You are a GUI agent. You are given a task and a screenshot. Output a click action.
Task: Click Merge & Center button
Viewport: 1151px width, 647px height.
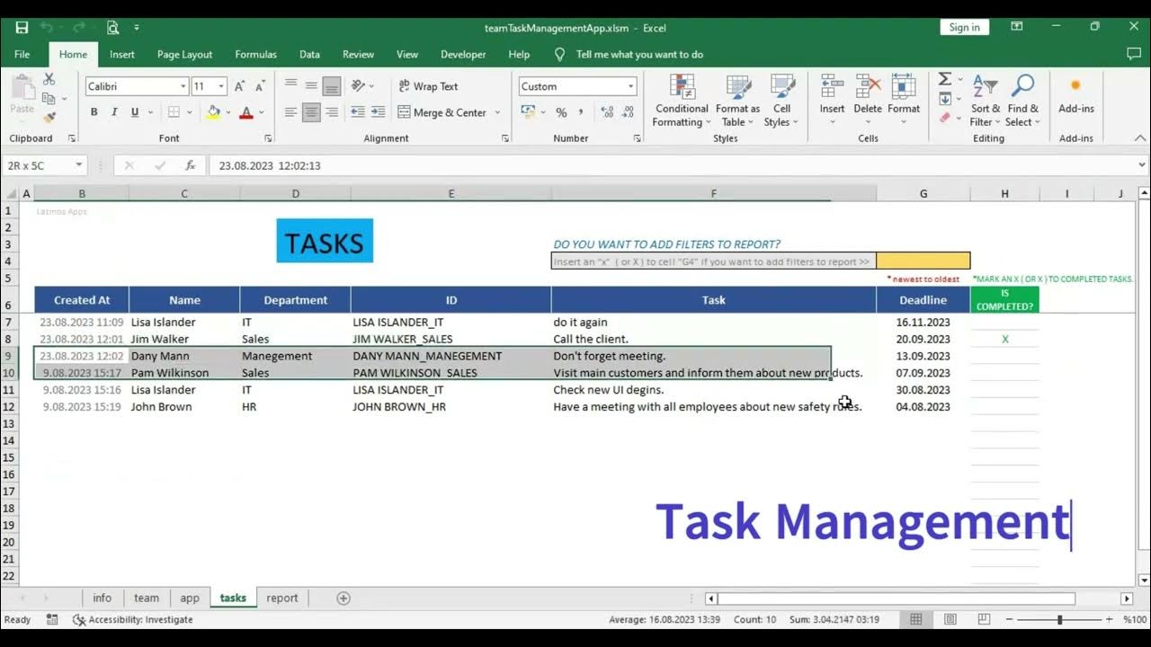(x=442, y=112)
